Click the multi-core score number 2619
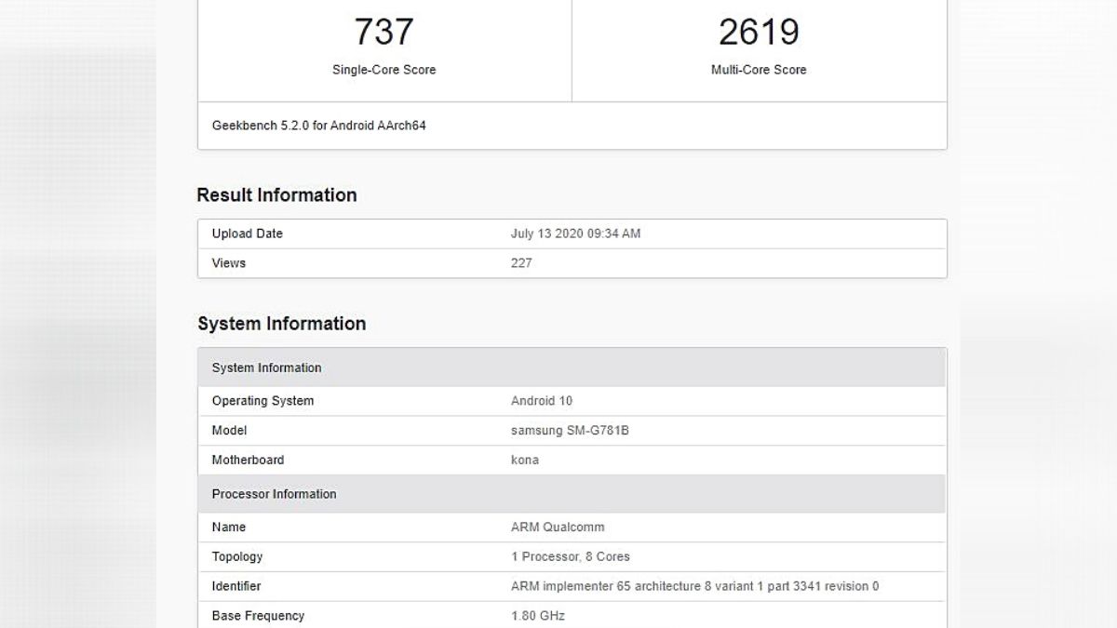1117x628 pixels. click(x=759, y=33)
